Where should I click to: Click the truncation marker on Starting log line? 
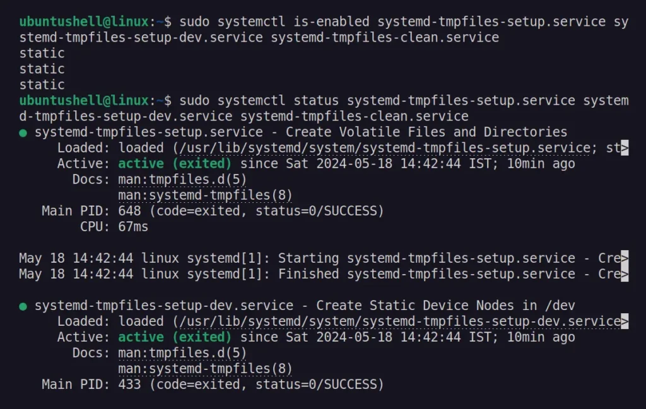point(625,258)
